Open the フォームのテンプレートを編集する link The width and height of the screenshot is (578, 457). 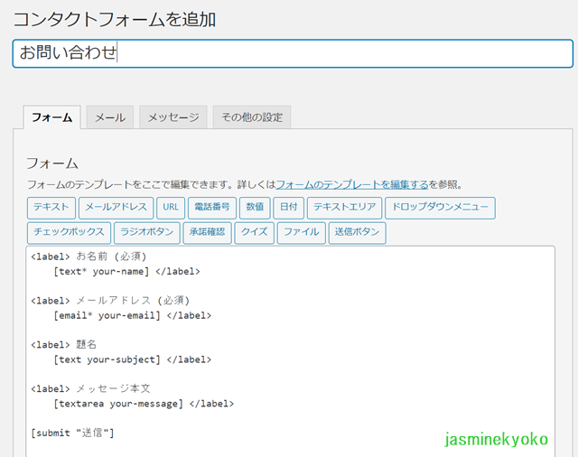[352, 184]
